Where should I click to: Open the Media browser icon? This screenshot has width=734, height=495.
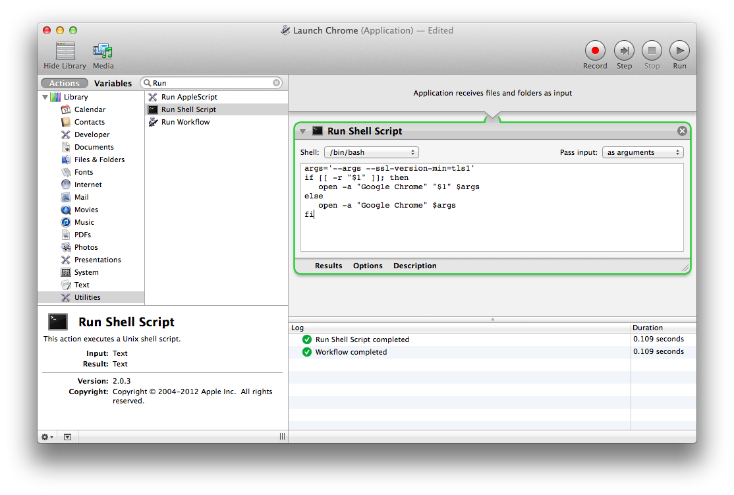tap(103, 51)
